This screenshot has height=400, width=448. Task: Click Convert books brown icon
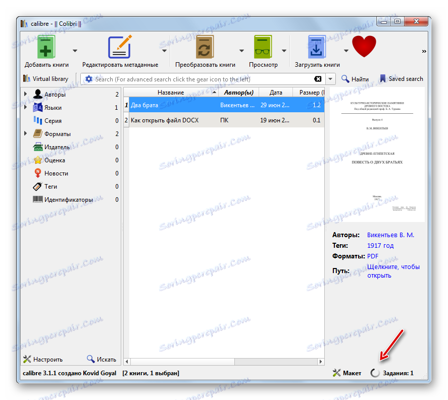coord(205,48)
